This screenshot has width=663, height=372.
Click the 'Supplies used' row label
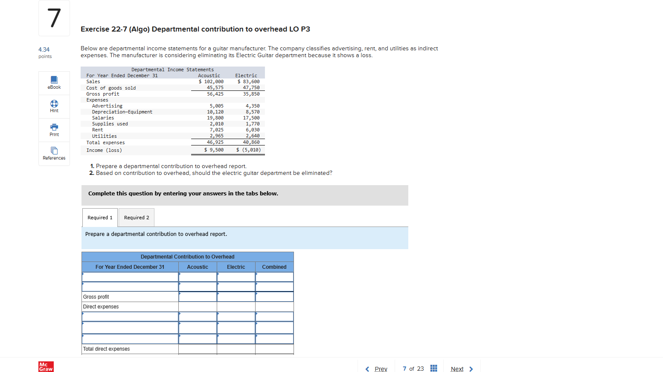point(110,124)
